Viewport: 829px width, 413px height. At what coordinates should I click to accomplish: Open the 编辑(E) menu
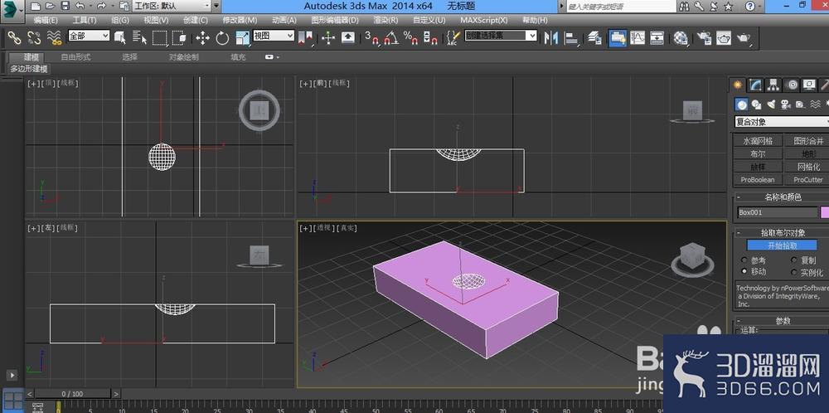click(x=46, y=20)
